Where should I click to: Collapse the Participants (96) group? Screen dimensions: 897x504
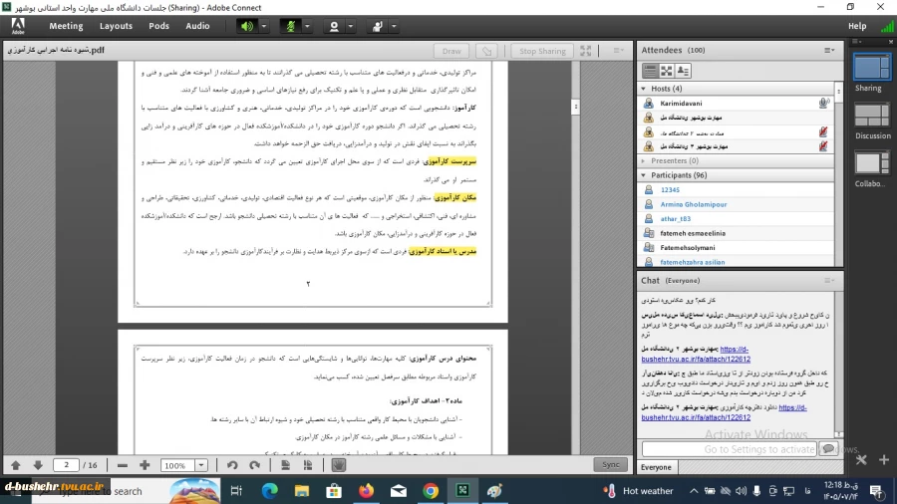[x=644, y=175]
